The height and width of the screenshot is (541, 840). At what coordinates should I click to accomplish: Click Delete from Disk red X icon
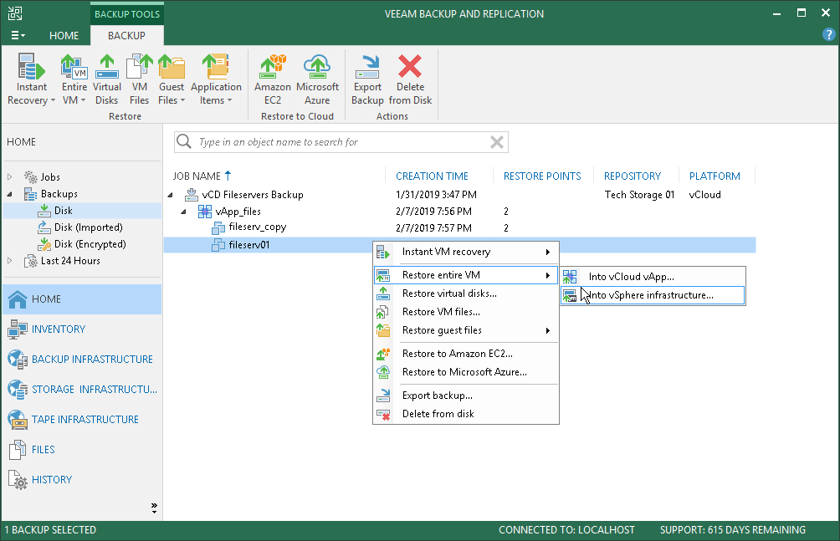(410, 67)
